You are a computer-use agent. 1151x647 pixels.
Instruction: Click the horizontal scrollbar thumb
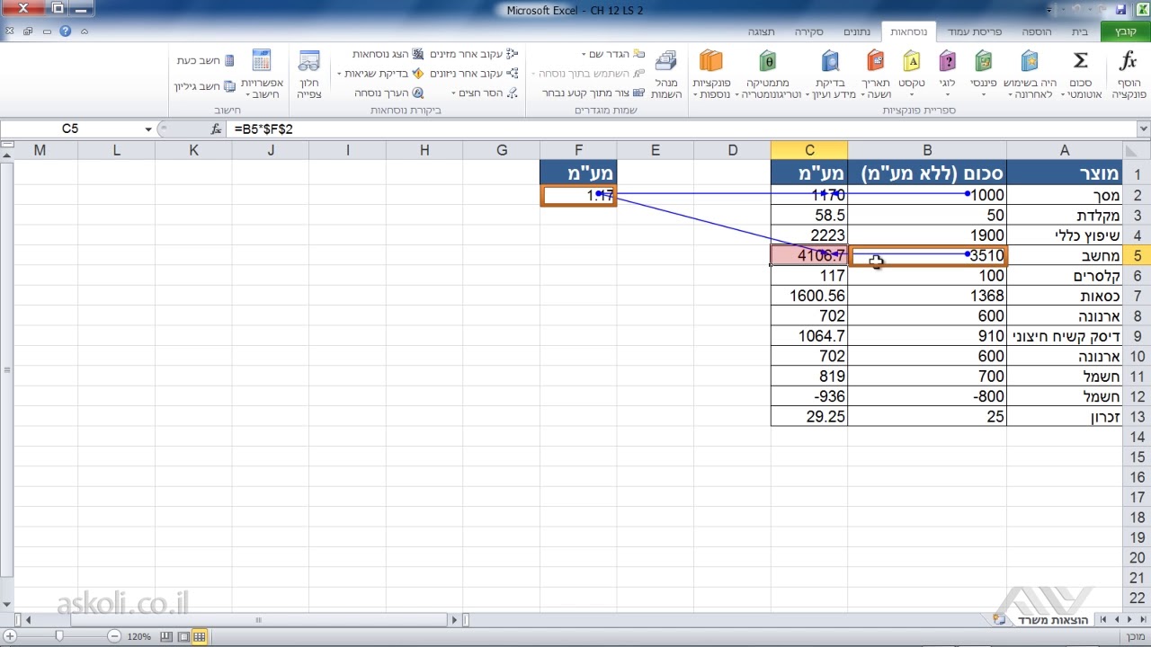259,619
